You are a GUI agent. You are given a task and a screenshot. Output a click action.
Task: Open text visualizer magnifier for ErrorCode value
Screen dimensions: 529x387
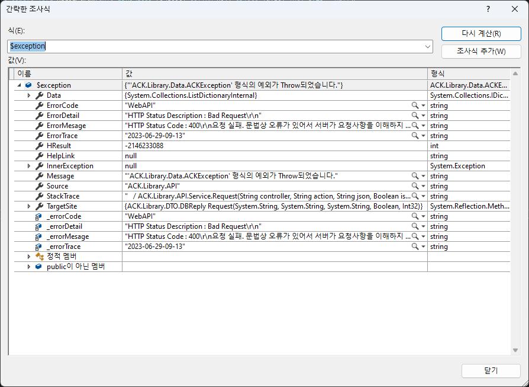point(415,105)
